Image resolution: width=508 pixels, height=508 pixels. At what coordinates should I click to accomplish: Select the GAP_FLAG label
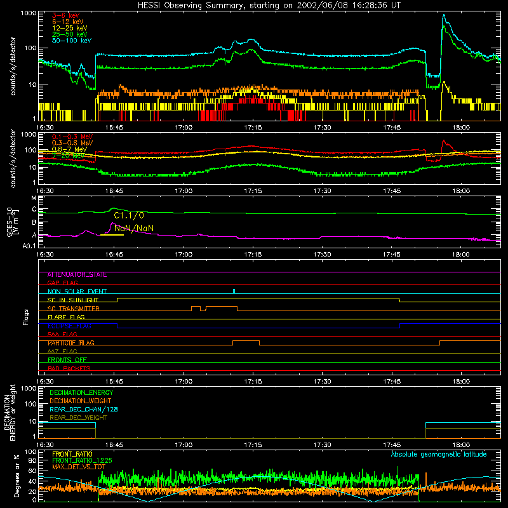(x=62, y=283)
